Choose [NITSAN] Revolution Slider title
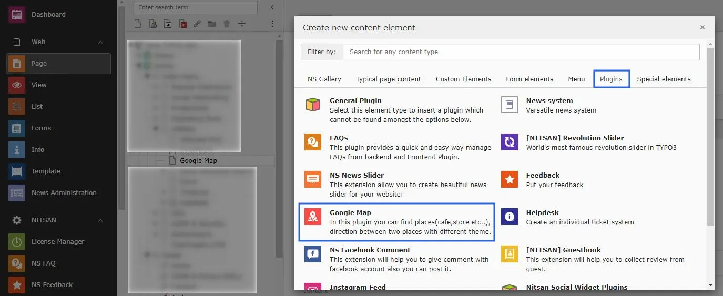This screenshot has height=296, width=723. (575, 138)
